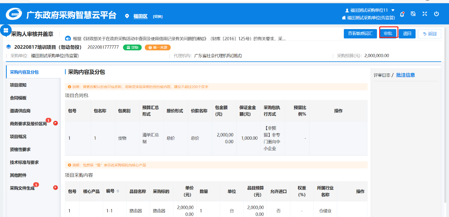Click the 核心产品 column header

91,191
